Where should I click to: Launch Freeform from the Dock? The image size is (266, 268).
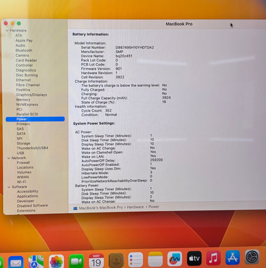click(175, 258)
